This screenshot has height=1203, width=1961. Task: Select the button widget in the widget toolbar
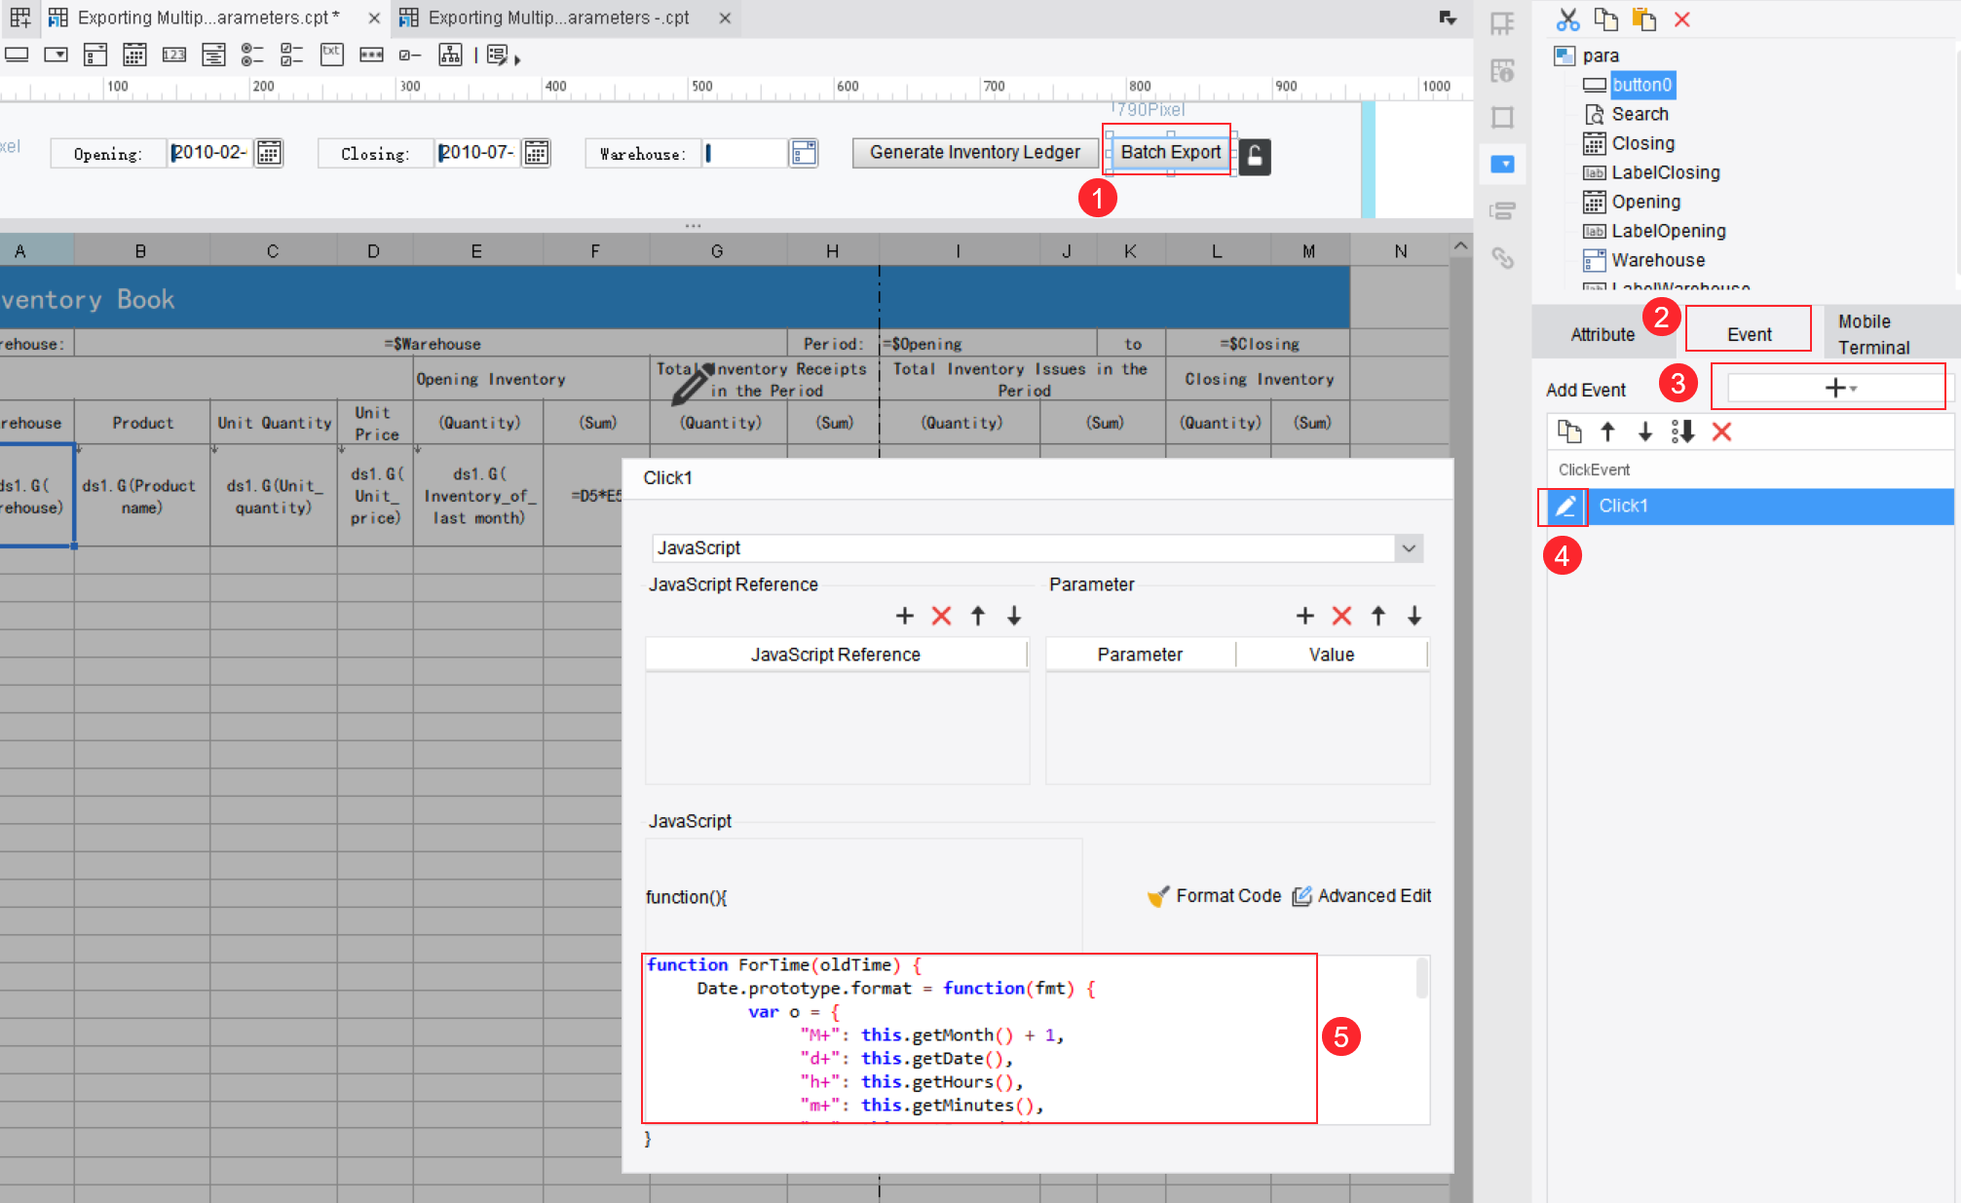[x=17, y=55]
